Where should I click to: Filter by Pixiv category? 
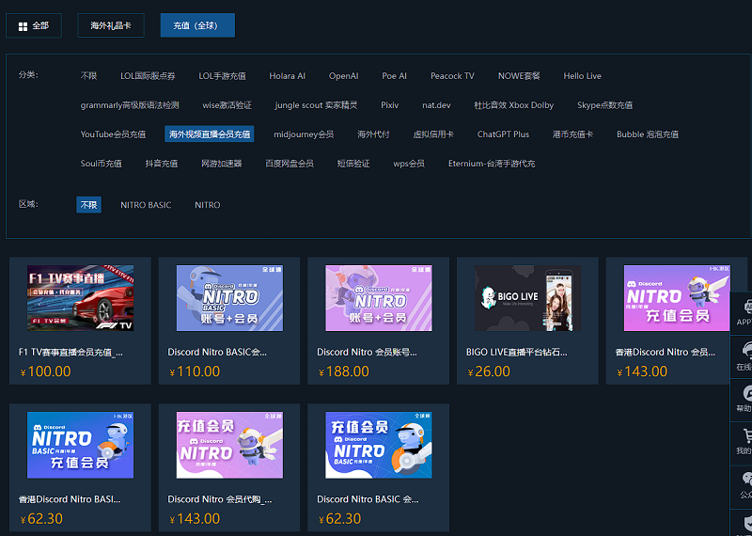[x=390, y=105]
